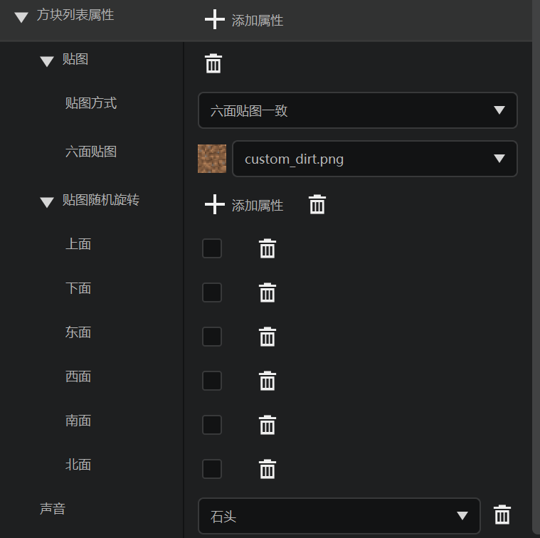Collapse the 贴图随机旋转 group
The width and height of the screenshot is (540, 538).
point(47,202)
